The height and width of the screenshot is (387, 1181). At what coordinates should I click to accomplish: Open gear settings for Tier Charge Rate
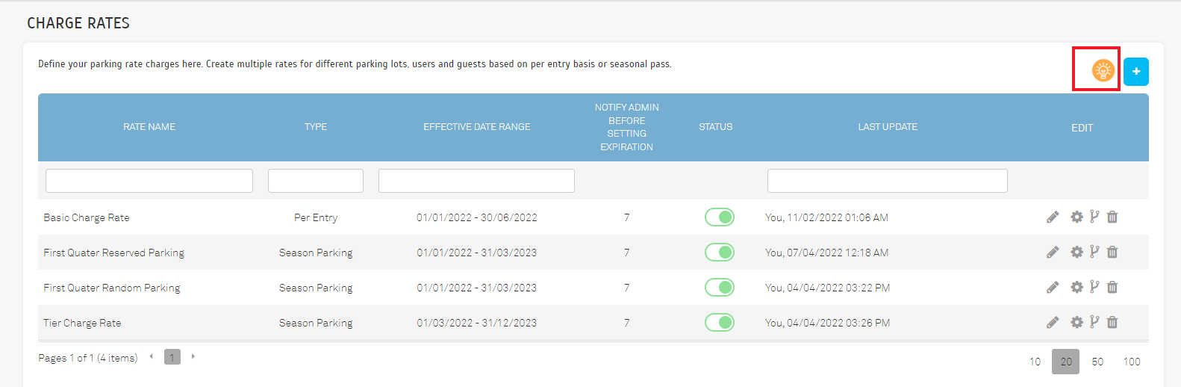[x=1076, y=323]
